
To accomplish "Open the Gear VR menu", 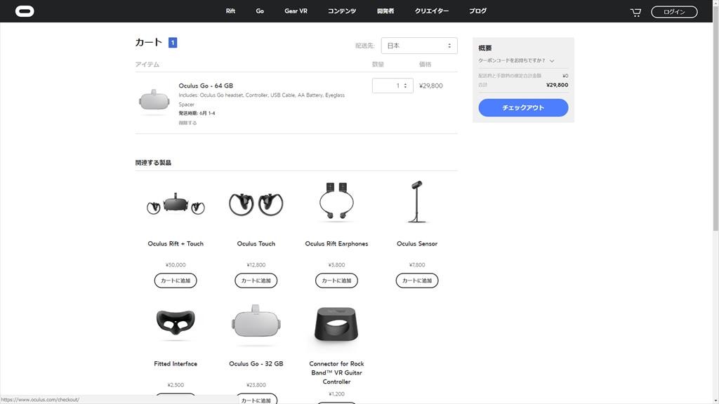I will click(x=296, y=11).
